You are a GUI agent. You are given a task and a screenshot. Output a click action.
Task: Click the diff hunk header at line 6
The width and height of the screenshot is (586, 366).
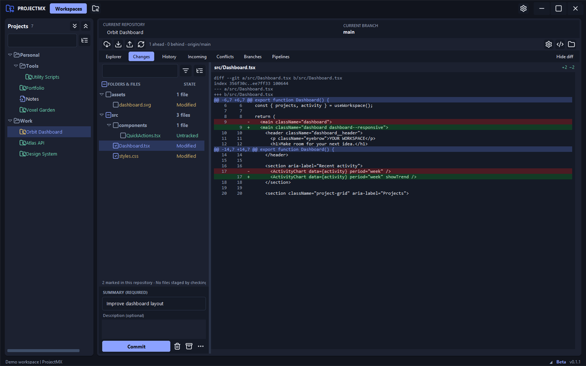(393, 100)
